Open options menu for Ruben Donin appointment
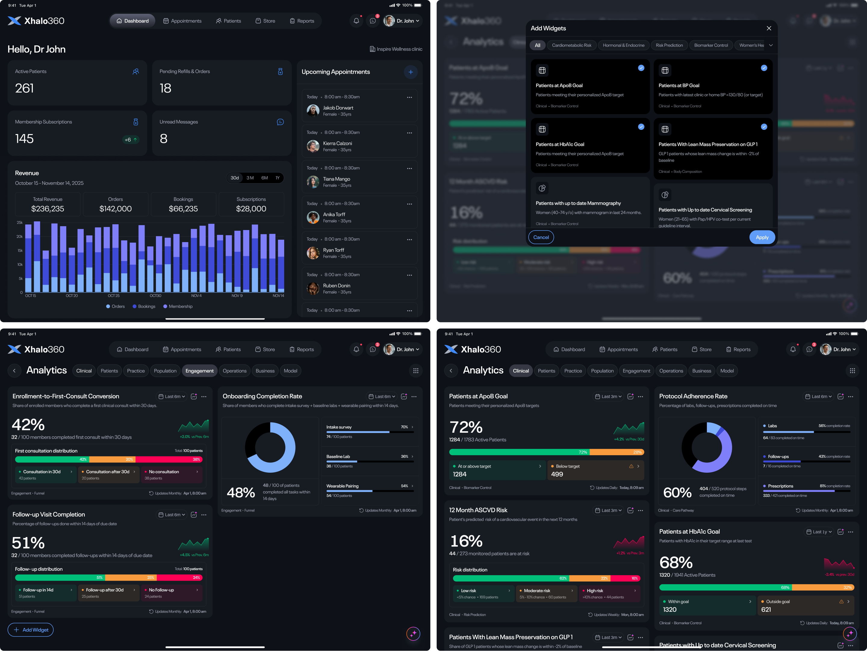Viewport: 867px width, 651px height. (409, 275)
